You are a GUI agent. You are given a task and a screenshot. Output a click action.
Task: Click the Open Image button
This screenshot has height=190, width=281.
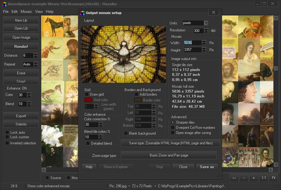click(x=21, y=37)
